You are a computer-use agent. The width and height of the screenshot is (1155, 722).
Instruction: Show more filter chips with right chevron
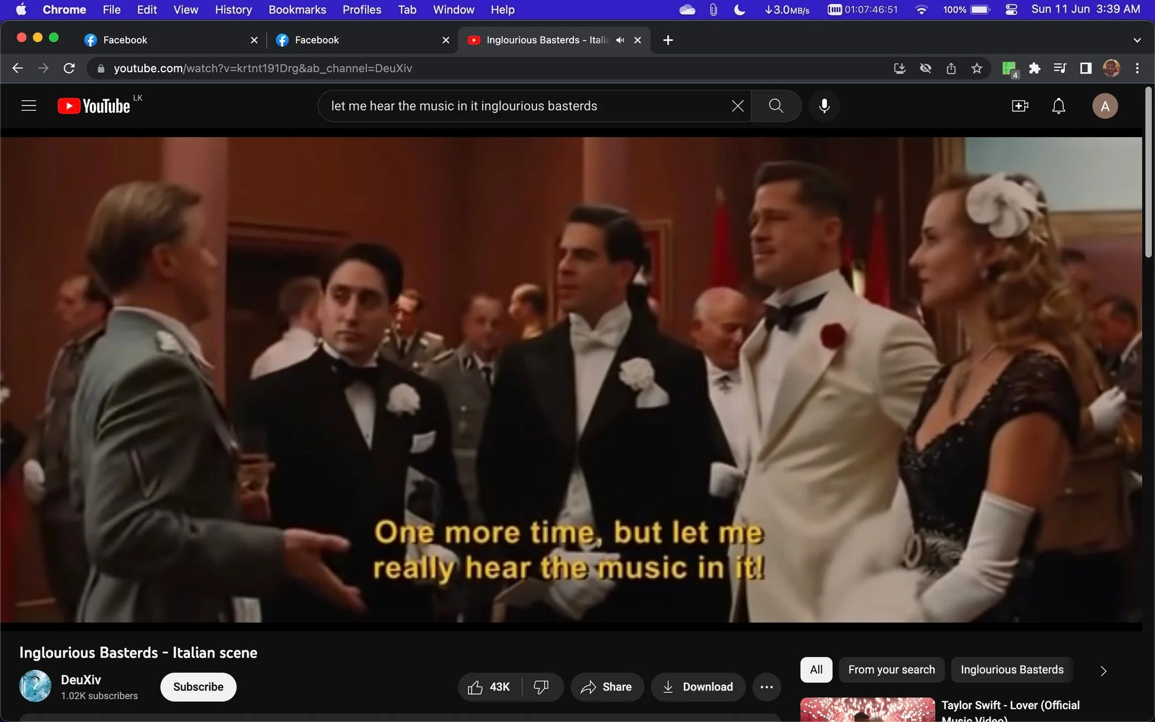(1103, 671)
